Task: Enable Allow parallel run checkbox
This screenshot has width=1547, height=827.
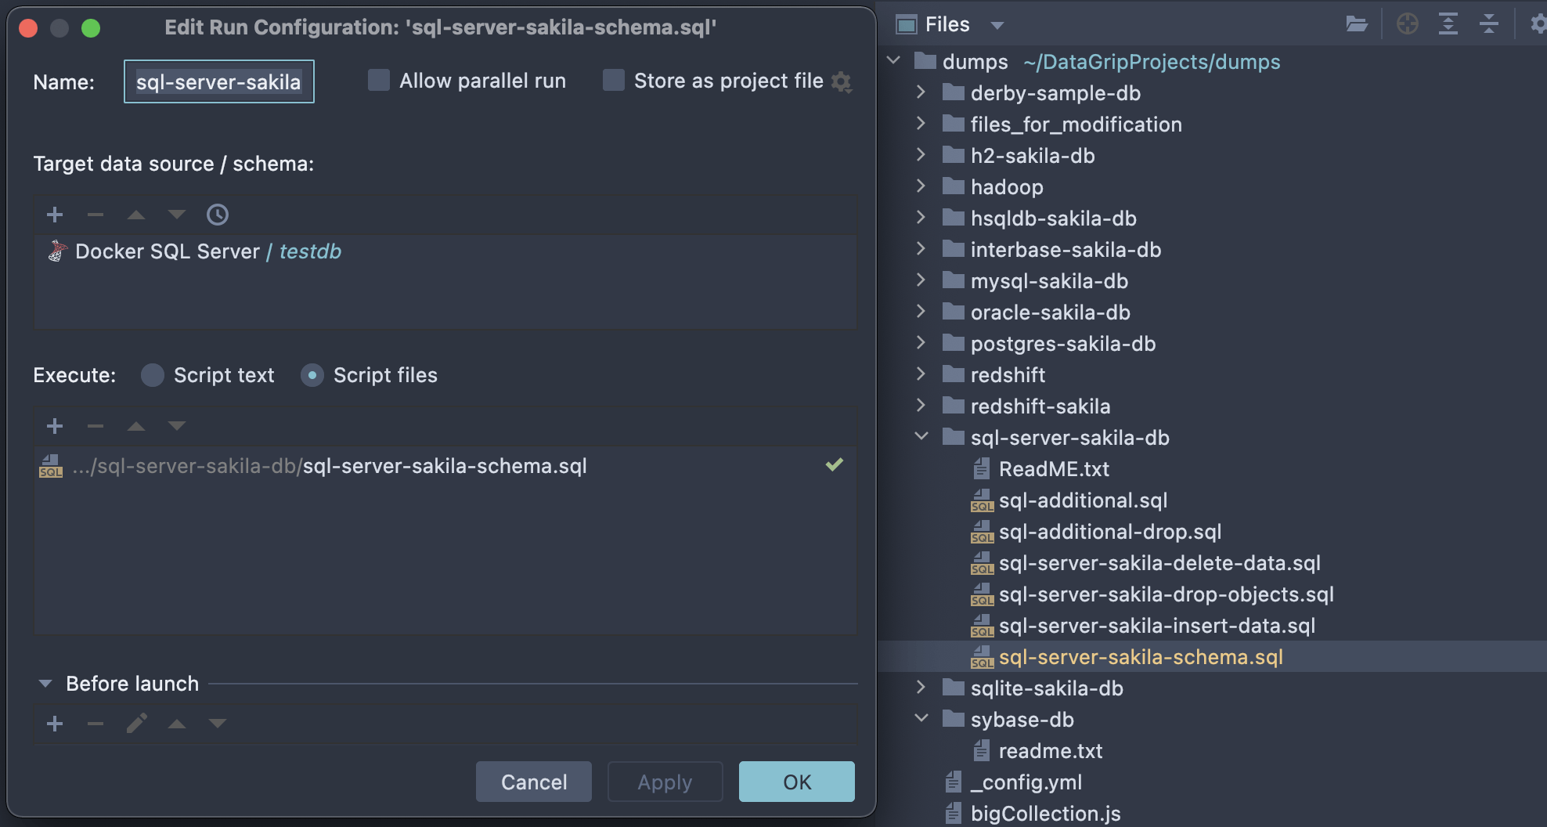Action: pos(379,81)
